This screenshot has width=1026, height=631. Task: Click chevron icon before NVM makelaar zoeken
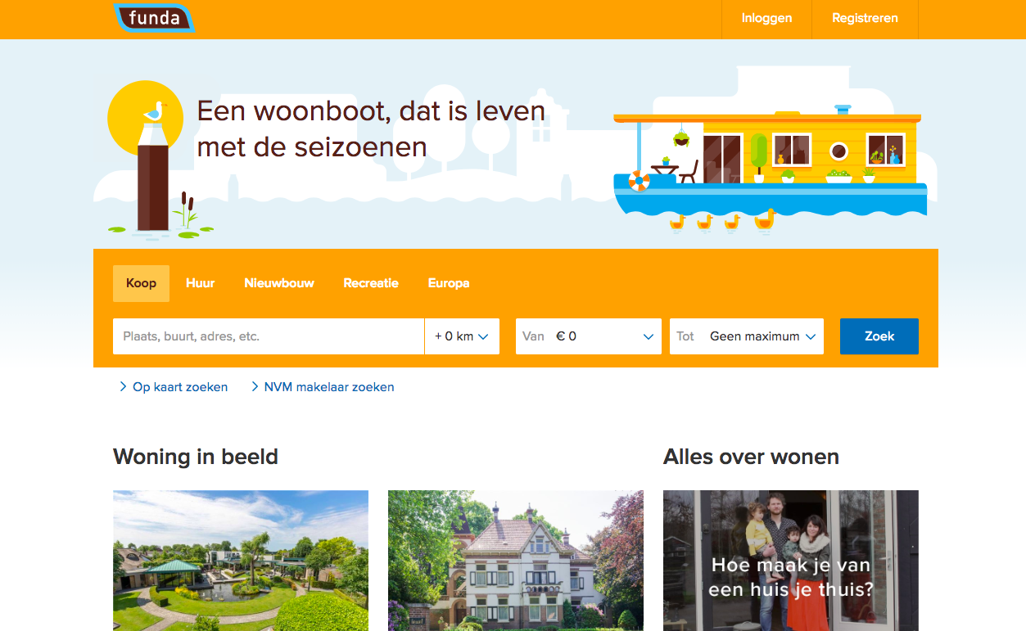coord(255,387)
